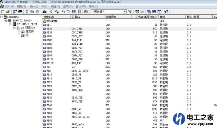Image resolution: width=217 pixels, height=128 pixels.
Task: Open the <无过滤> filter dropdown
Action: (x=125, y=12)
